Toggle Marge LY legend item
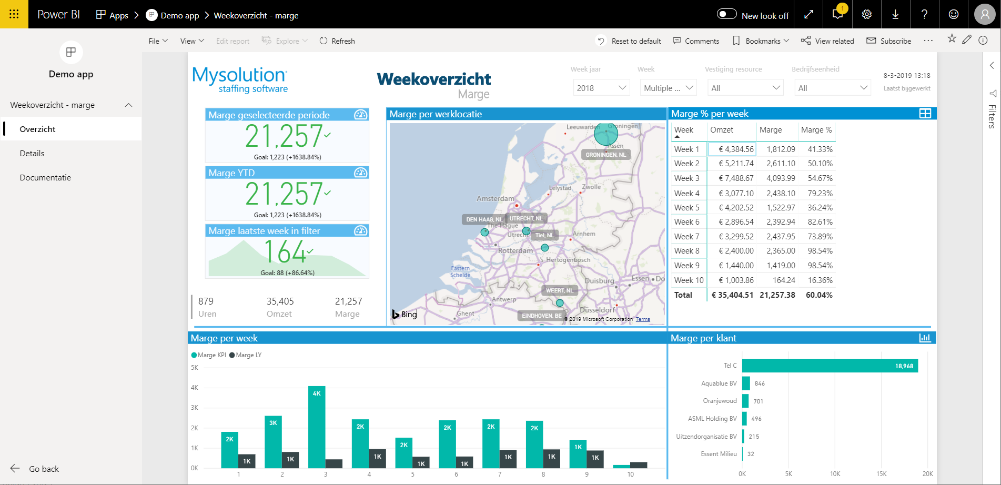Image resolution: width=1001 pixels, height=485 pixels. [x=246, y=355]
